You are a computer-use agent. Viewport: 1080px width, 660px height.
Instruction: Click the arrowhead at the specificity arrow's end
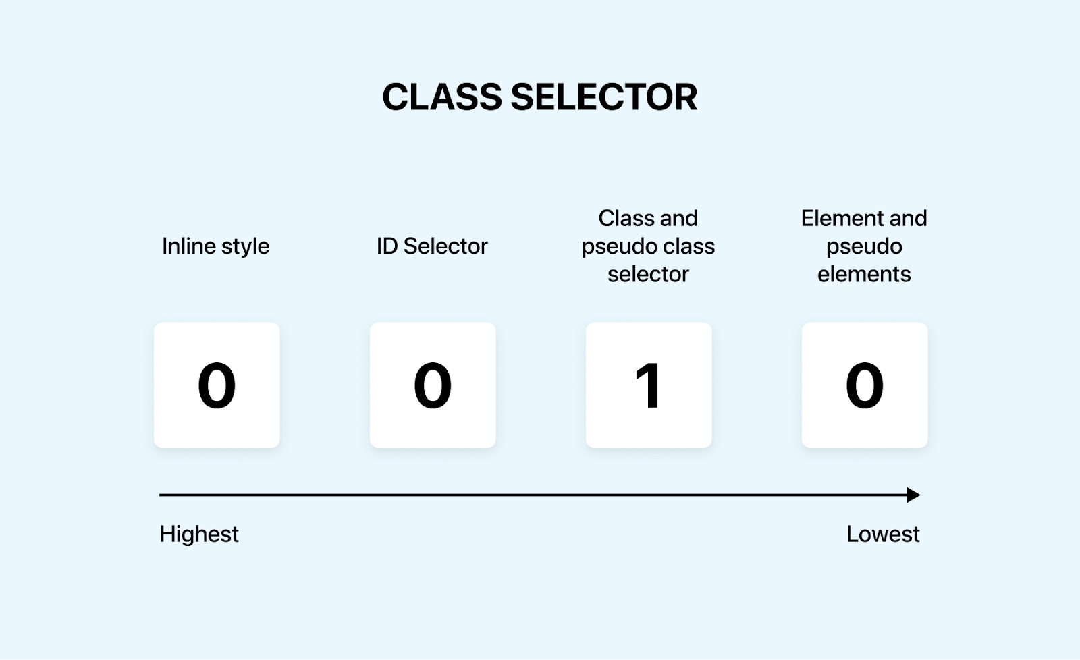coord(913,495)
